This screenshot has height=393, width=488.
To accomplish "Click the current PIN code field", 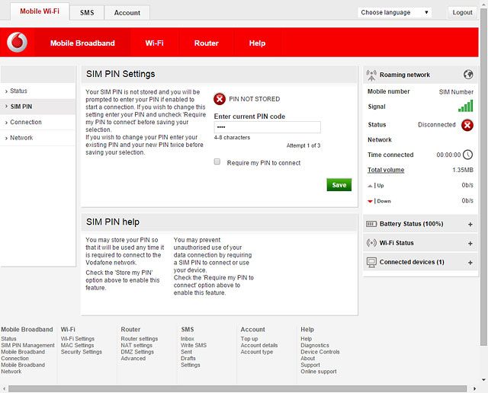I will coord(267,127).
